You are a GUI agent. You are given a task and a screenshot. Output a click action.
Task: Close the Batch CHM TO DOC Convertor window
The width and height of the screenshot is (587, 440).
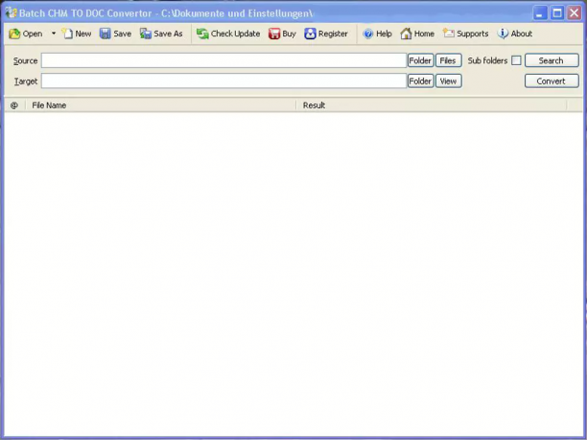point(575,13)
